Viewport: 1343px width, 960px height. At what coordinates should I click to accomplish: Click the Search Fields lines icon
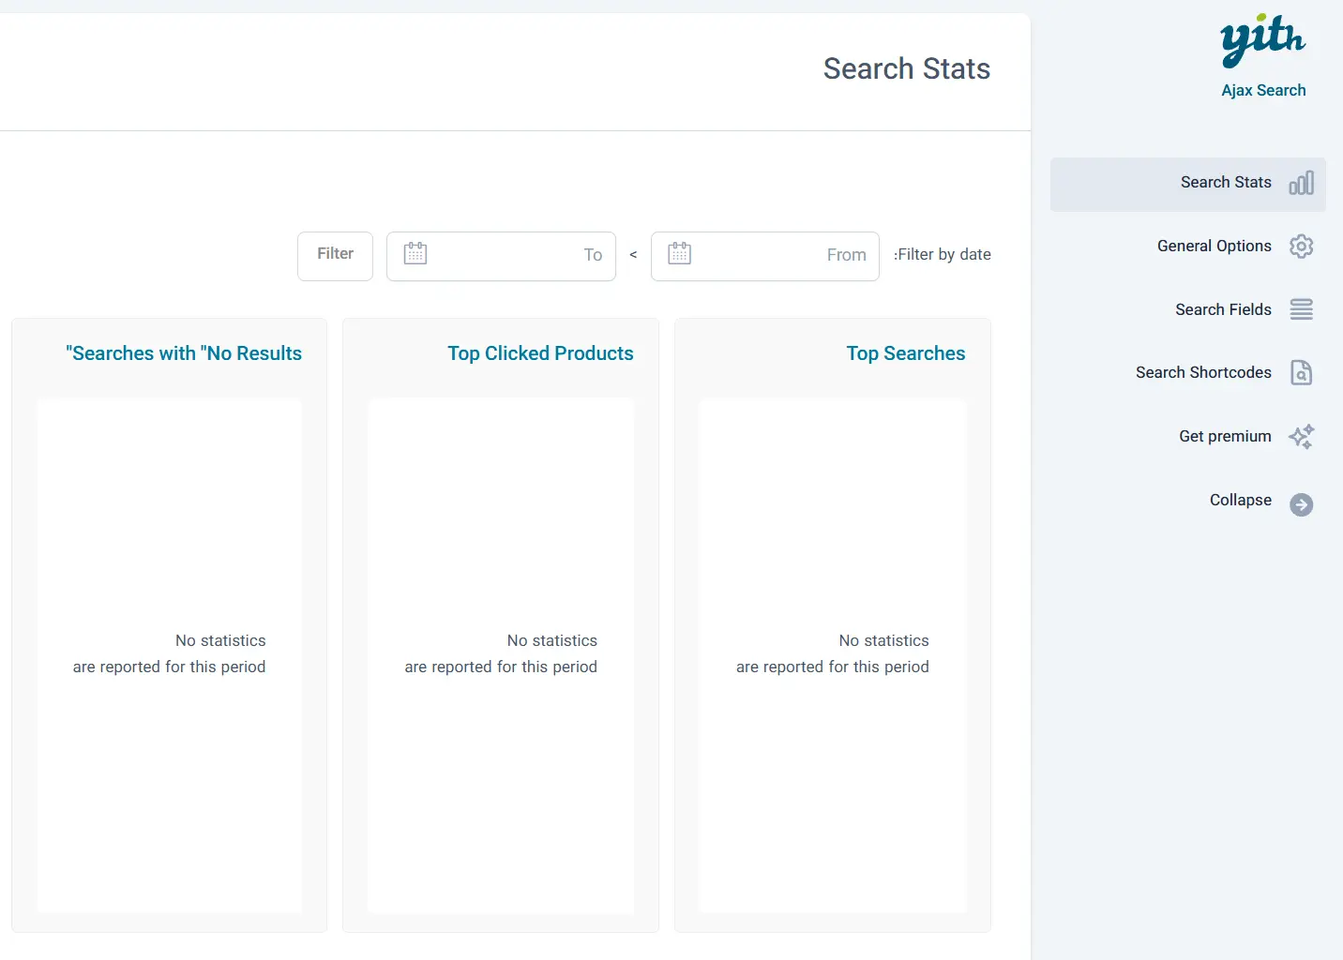click(x=1301, y=309)
